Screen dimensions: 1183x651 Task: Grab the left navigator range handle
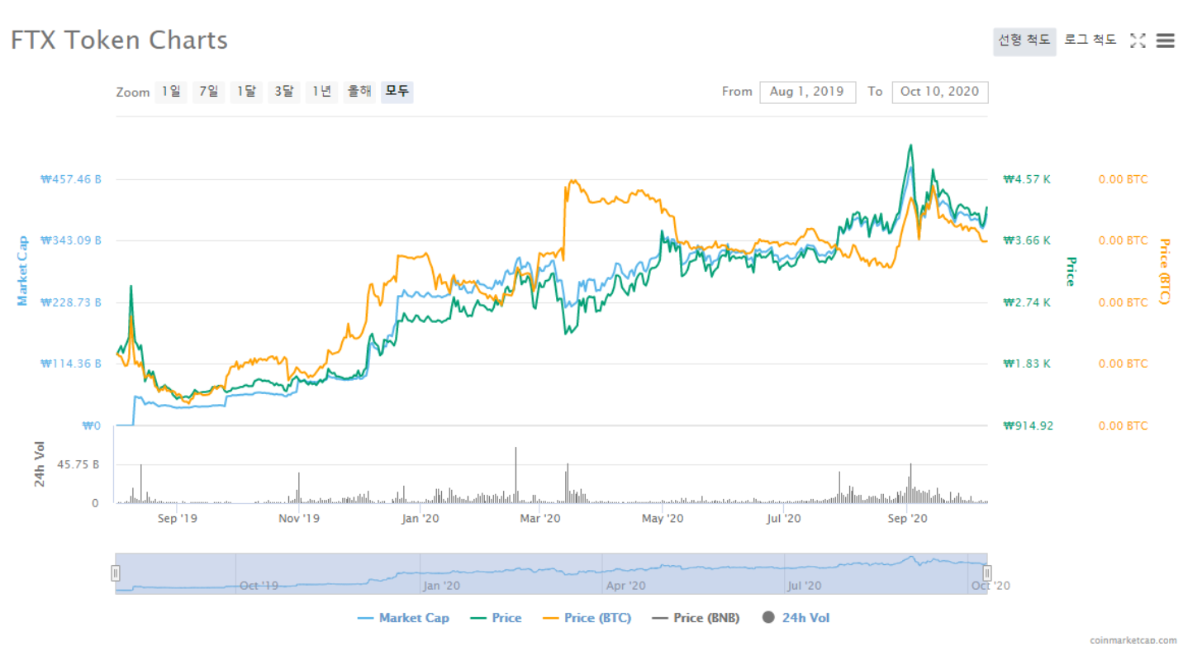click(116, 573)
